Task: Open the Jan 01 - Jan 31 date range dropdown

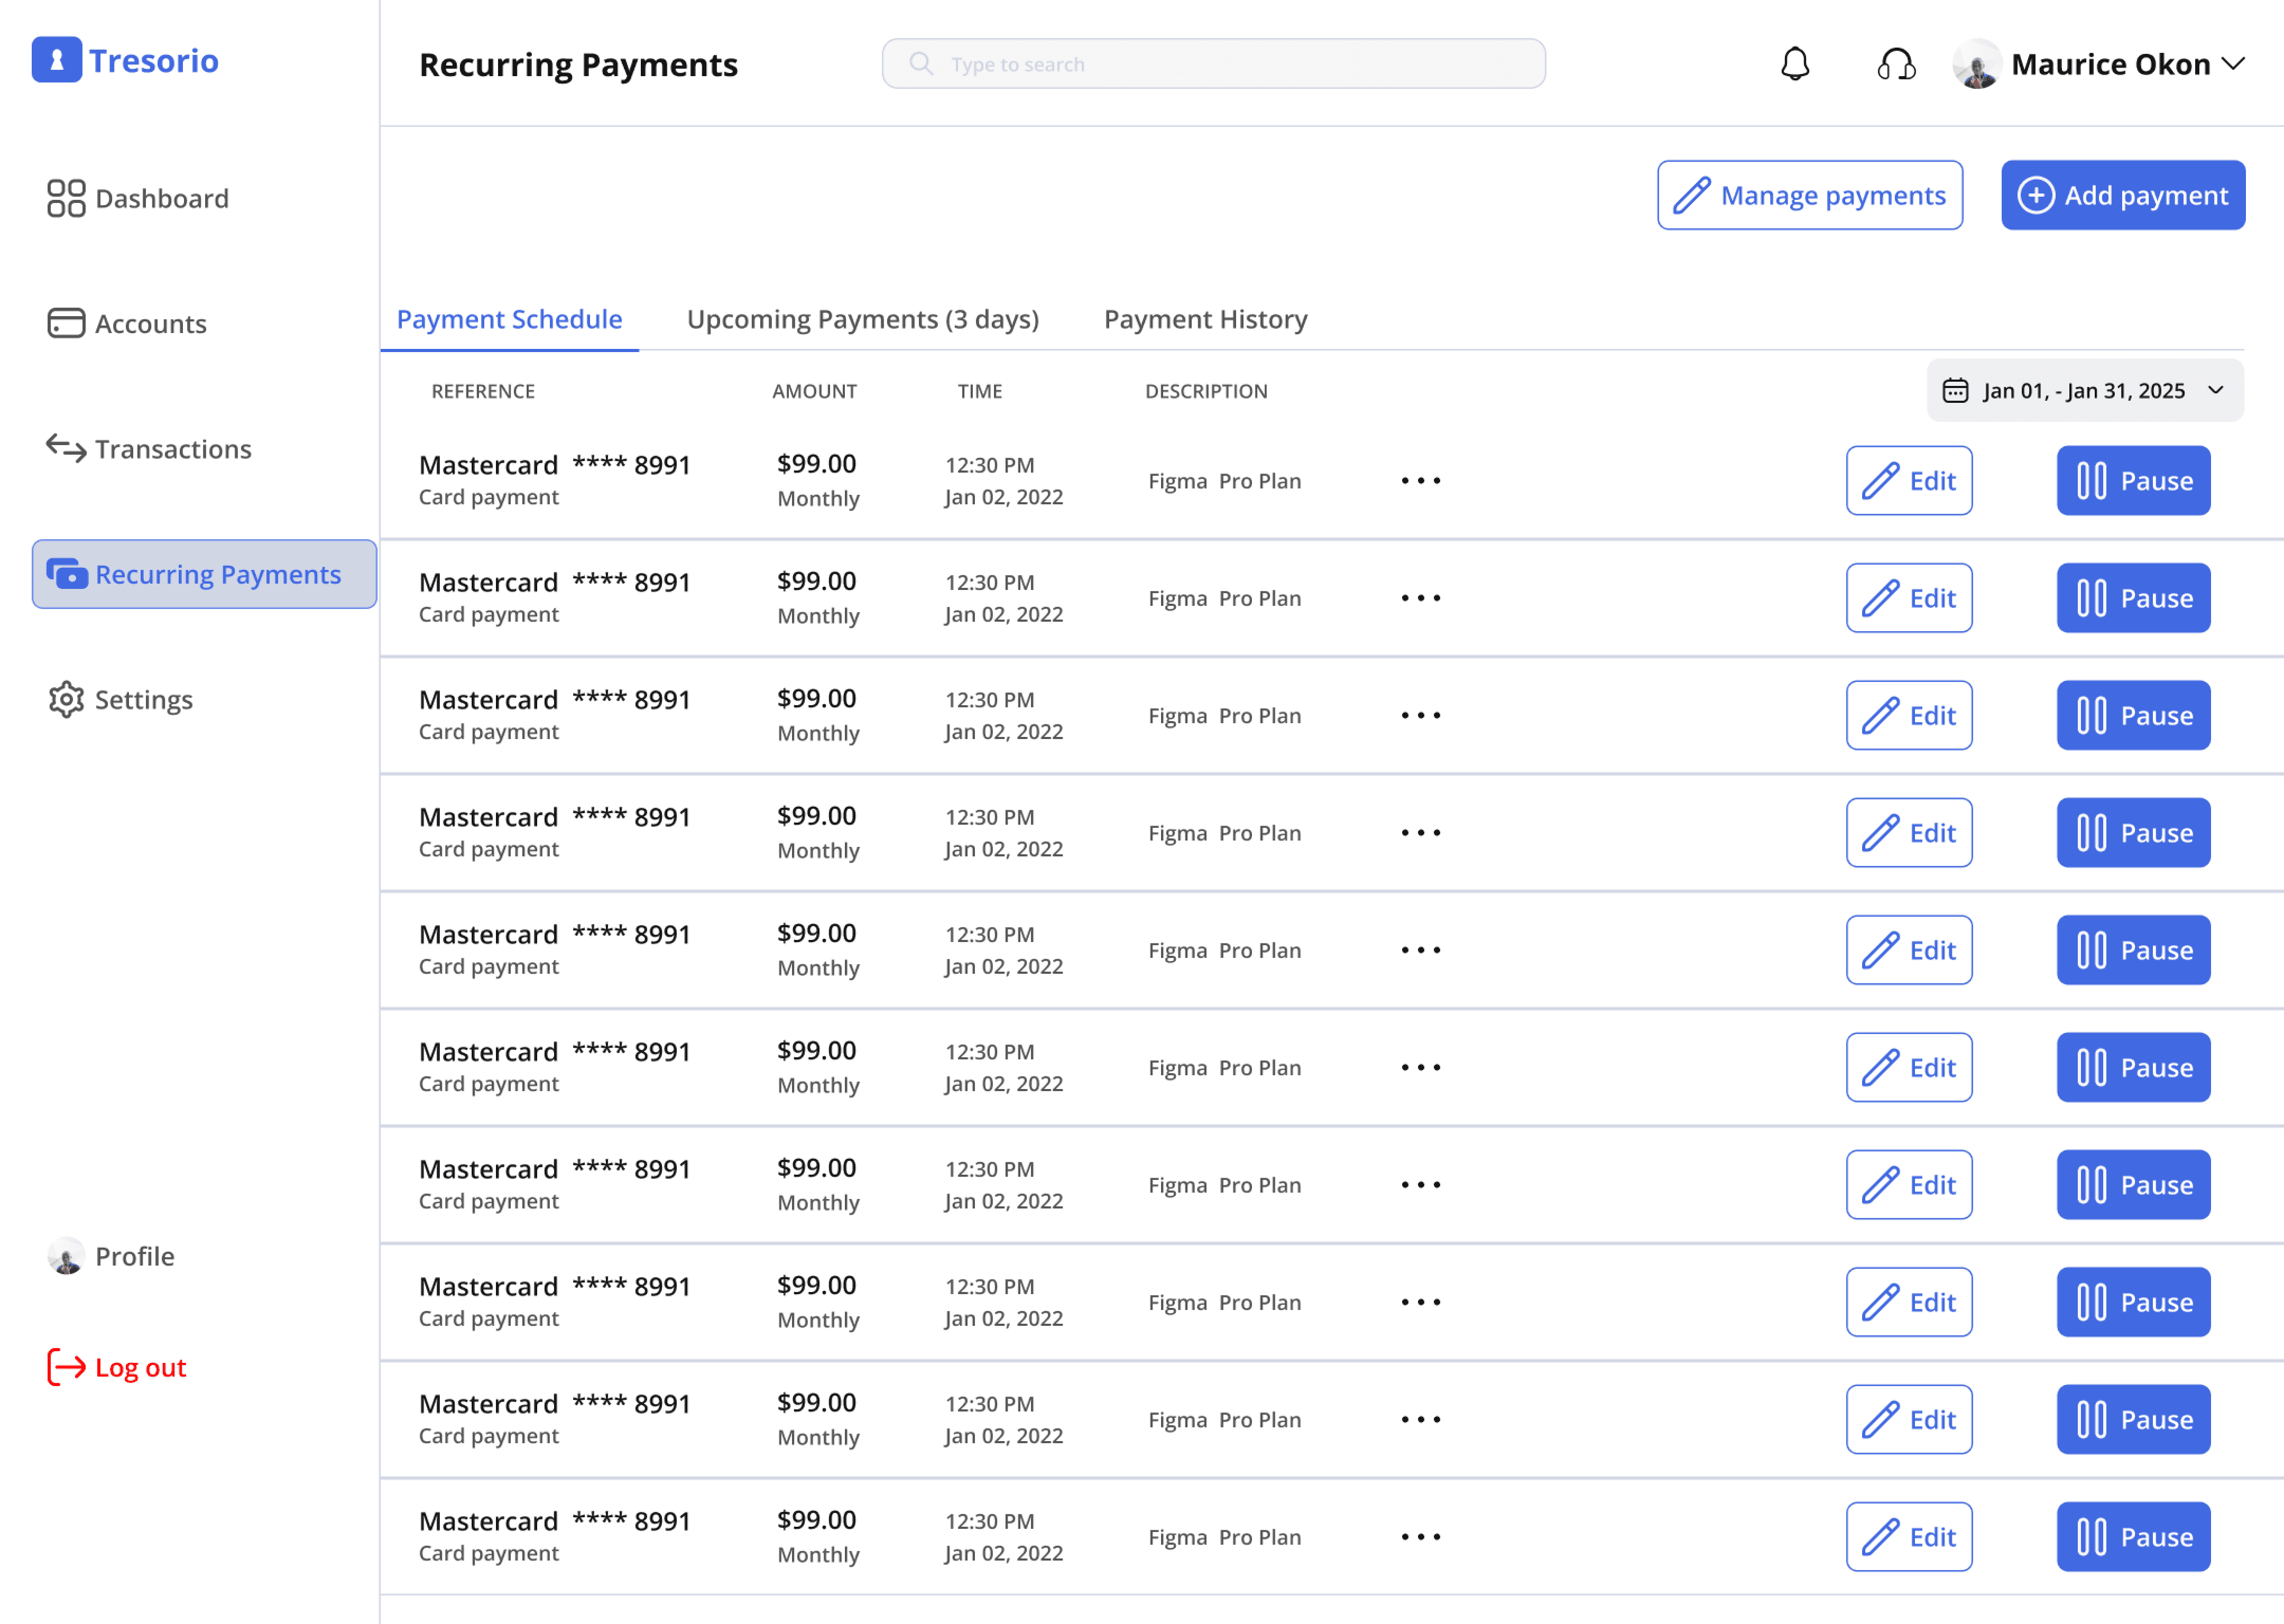Action: 2084,391
